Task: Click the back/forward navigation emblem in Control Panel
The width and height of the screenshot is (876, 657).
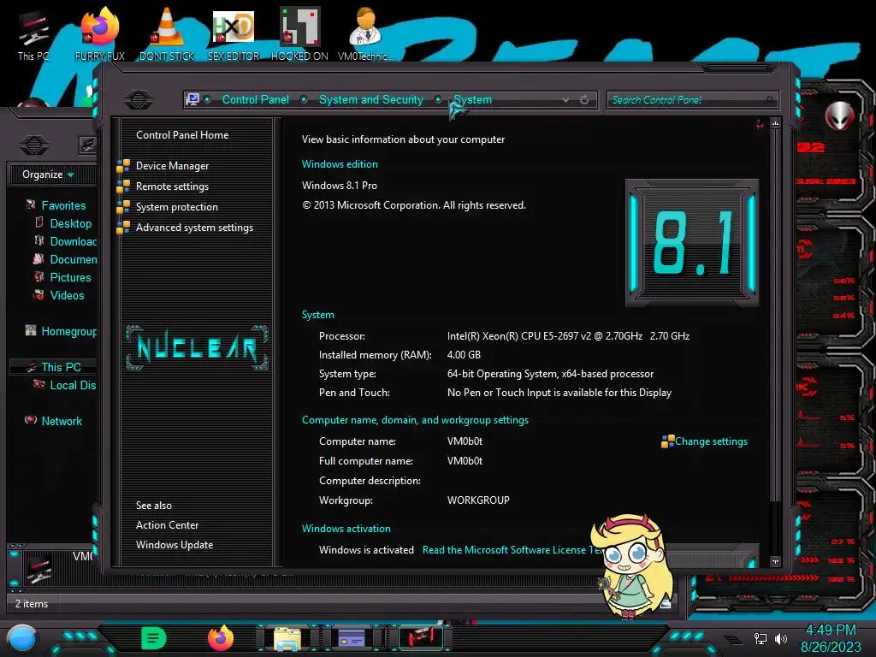Action: tap(139, 99)
